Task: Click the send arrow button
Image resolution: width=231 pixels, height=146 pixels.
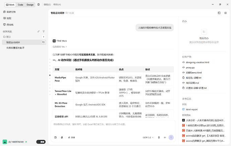Action: pyautogui.click(x=171, y=137)
